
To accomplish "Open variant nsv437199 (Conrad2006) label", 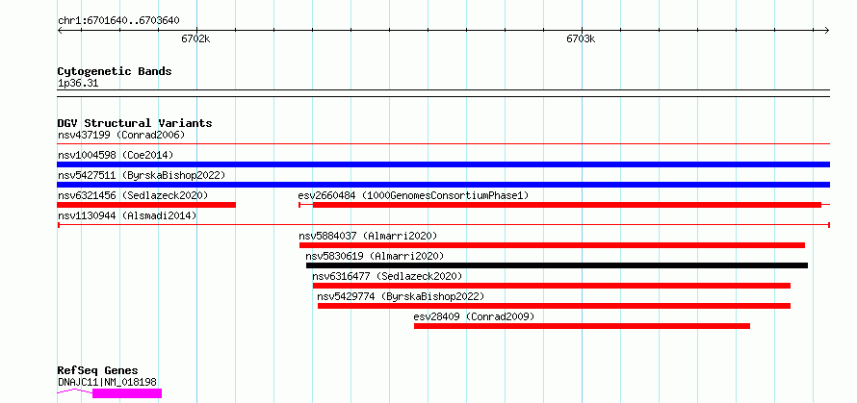I will (x=121, y=135).
